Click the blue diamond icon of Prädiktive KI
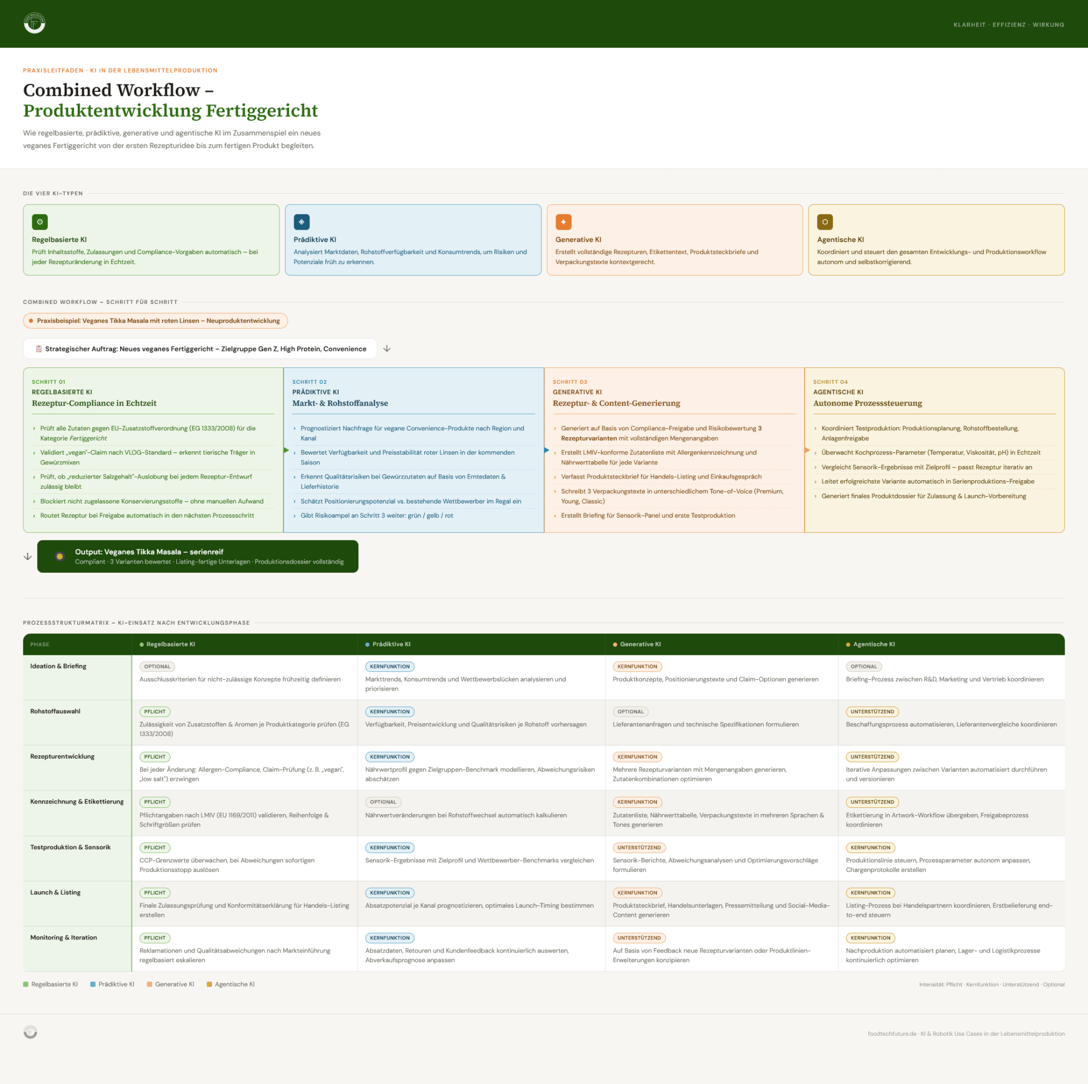The width and height of the screenshot is (1088, 1084). coord(302,222)
